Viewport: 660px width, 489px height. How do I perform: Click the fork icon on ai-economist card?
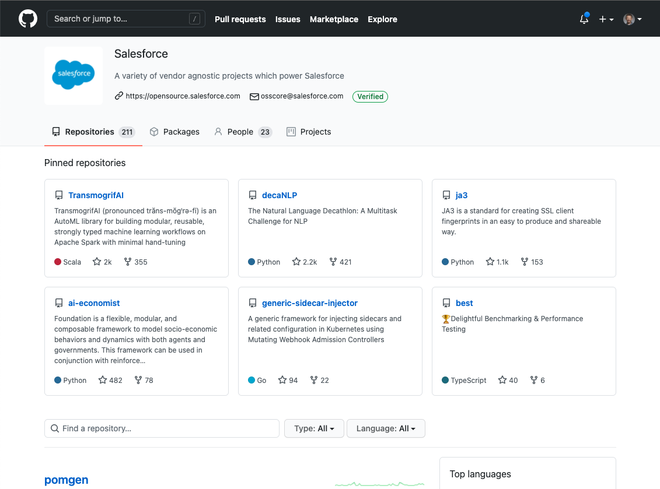(x=138, y=379)
